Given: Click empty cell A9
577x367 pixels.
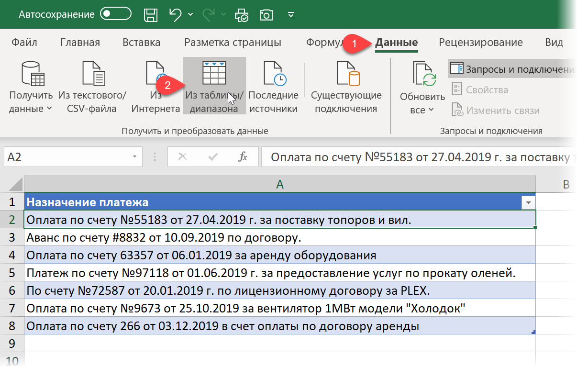Looking at the screenshot, I should (280, 343).
